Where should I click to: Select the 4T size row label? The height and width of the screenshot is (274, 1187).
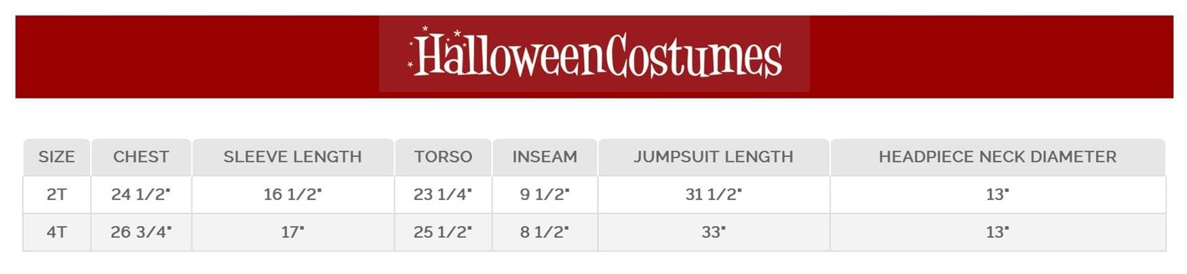56,232
